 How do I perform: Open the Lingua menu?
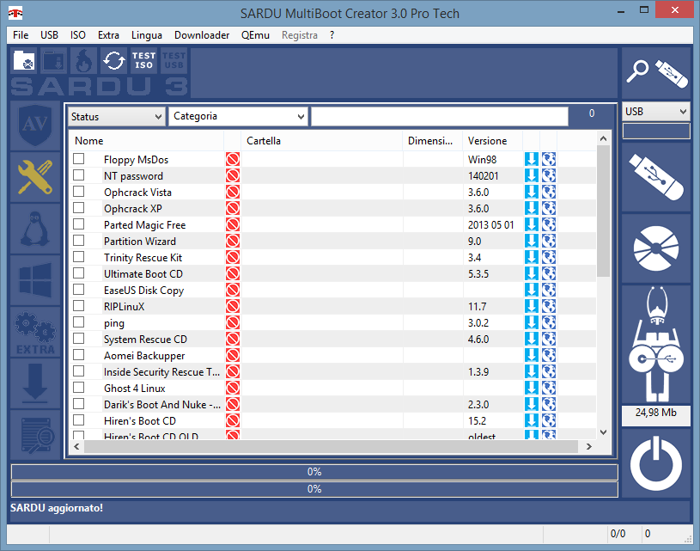pyautogui.click(x=146, y=35)
